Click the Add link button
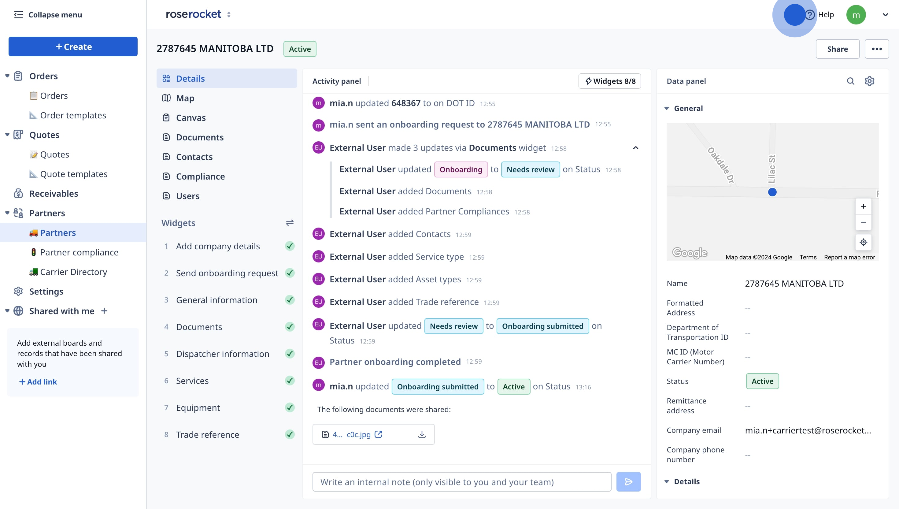Viewport: 899px width, 509px height. click(38, 382)
